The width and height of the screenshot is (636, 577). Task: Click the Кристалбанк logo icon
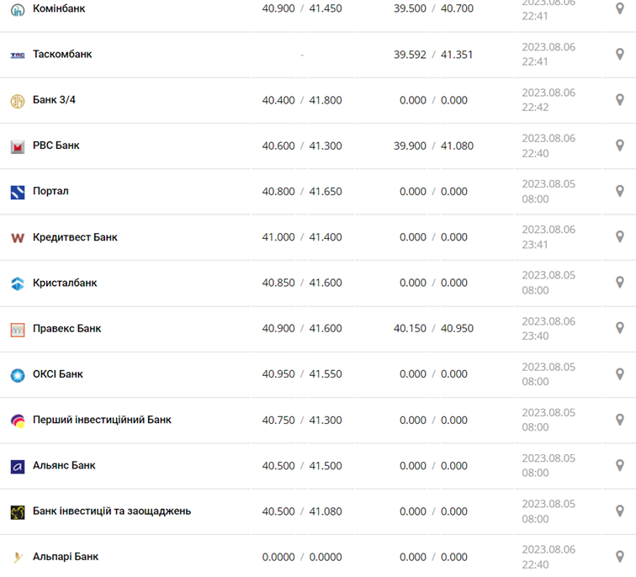(18, 283)
